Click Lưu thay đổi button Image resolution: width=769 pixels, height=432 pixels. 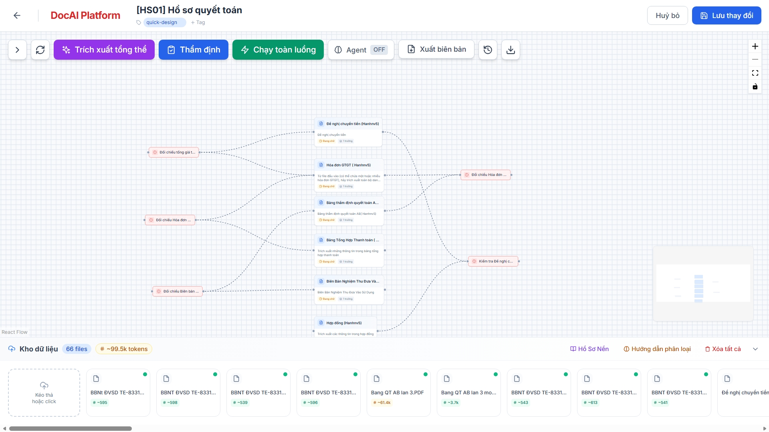click(726, 16)
